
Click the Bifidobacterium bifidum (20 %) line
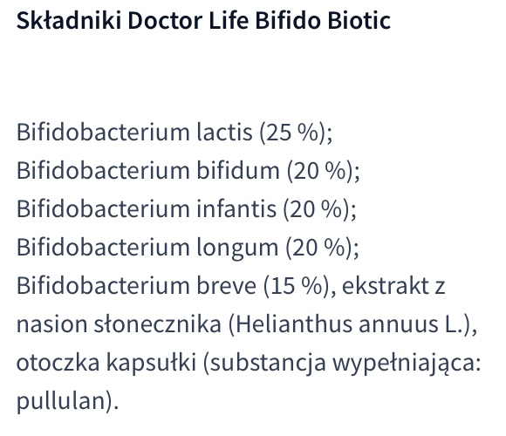click(x=188, y=171)
